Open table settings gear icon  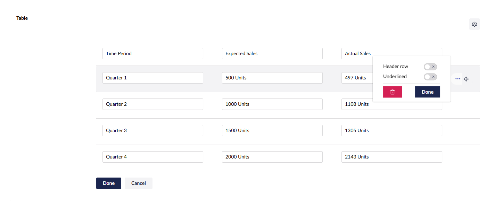[474, 24]
